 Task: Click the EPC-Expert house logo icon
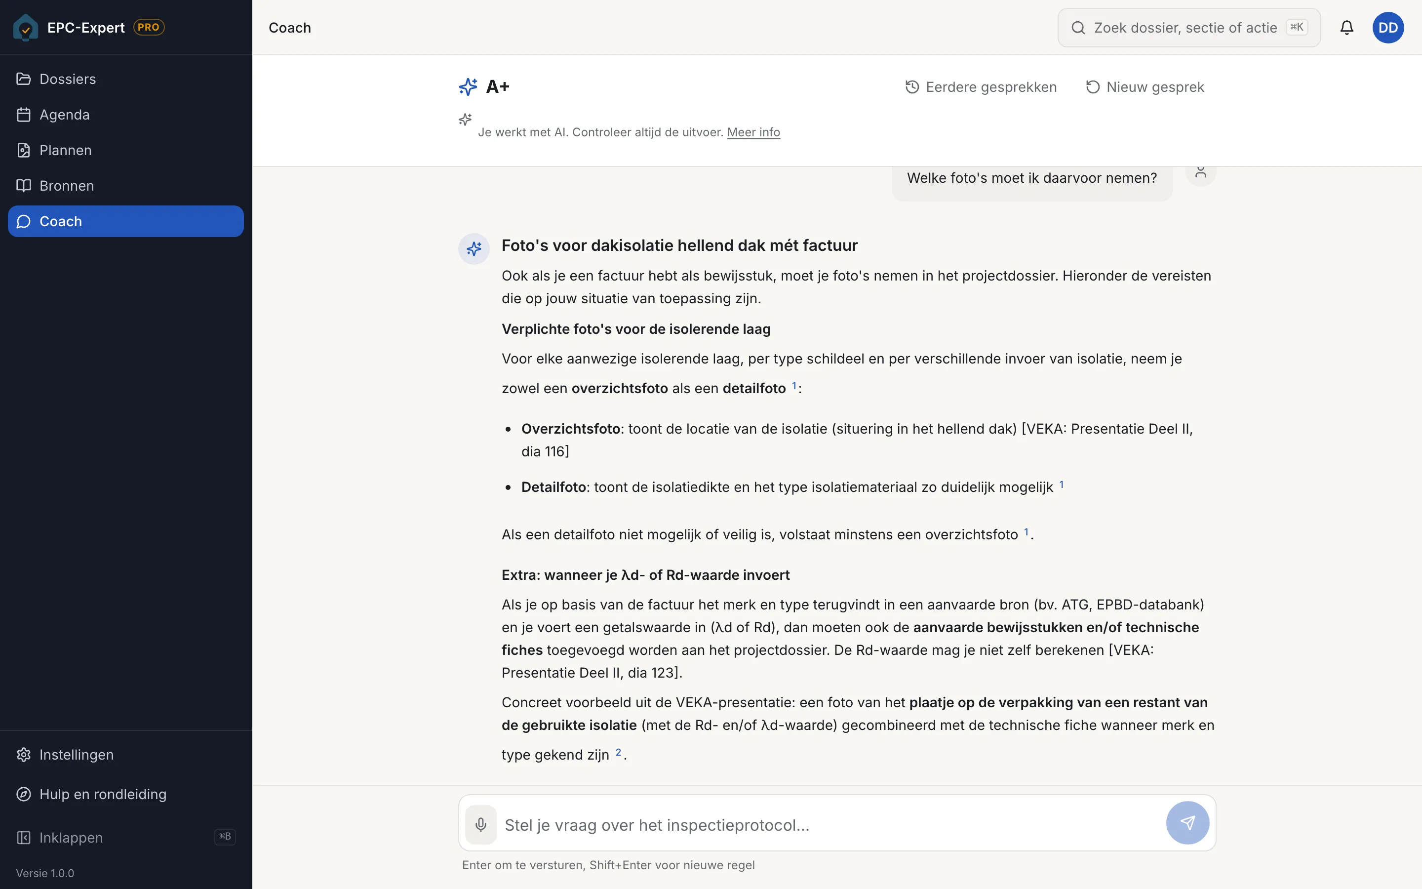[25, 28]
